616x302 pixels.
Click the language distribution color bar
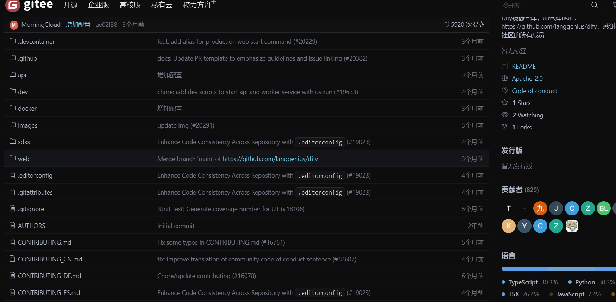coord(558,269)
